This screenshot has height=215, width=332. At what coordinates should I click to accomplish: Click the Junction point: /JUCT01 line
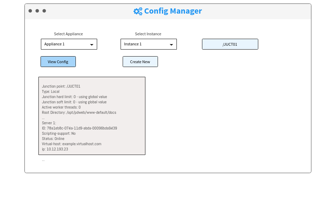point(61,86)
